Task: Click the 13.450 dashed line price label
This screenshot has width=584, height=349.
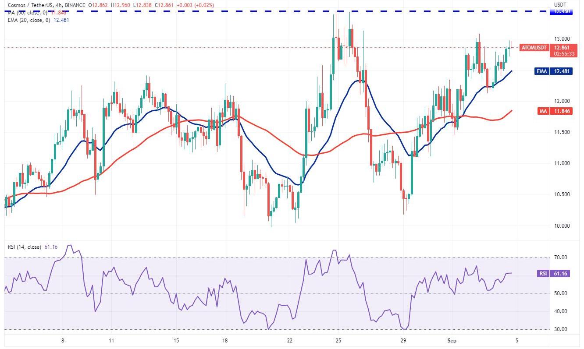Action: click(x=562, y=12)
